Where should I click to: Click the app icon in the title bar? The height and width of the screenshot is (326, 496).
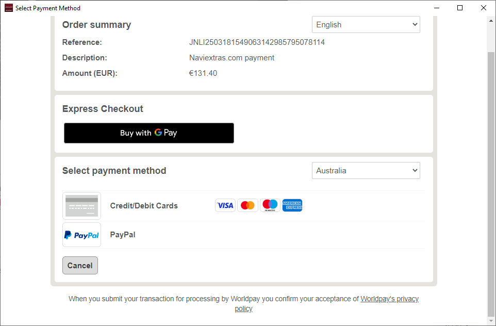pos(9,8)
